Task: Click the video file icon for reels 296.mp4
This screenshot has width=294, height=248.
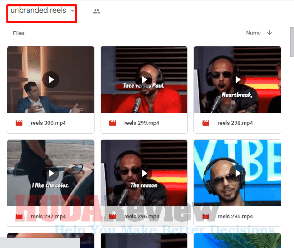Action: click(x=112, y=216)
